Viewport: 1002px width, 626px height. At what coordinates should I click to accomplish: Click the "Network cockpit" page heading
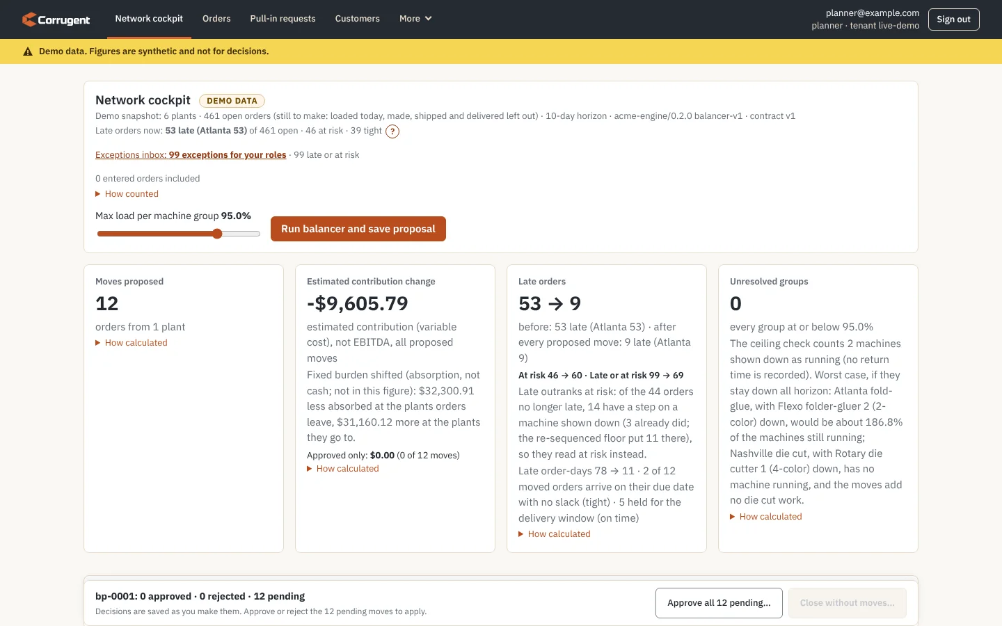[143, 100]
